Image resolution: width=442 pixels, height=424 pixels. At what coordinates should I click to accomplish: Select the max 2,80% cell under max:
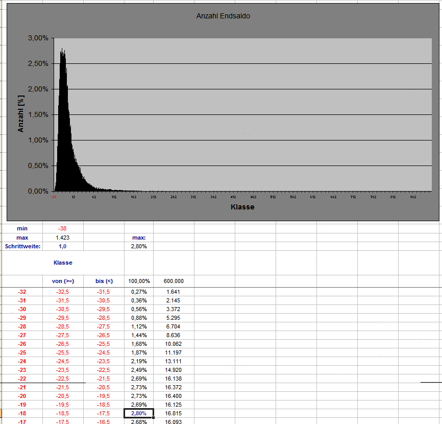click(139, 246)
